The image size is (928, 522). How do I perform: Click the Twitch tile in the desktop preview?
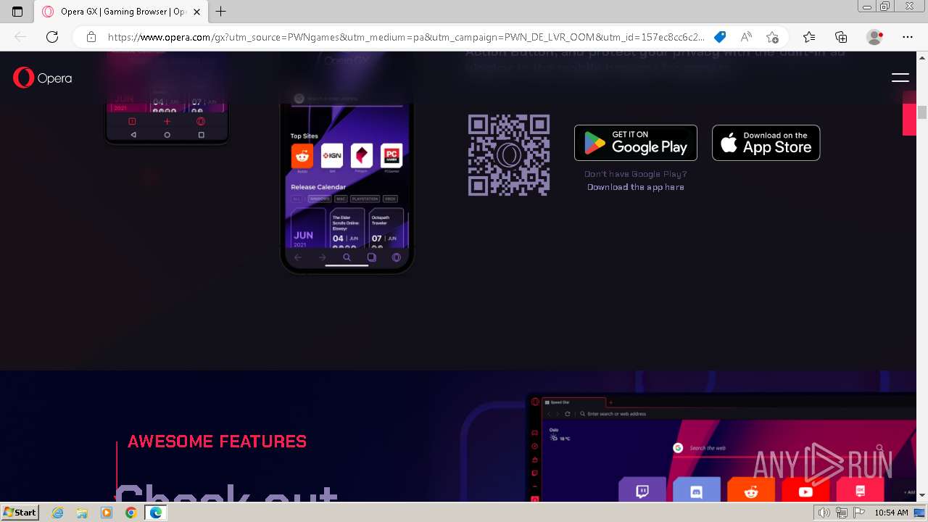642,490
